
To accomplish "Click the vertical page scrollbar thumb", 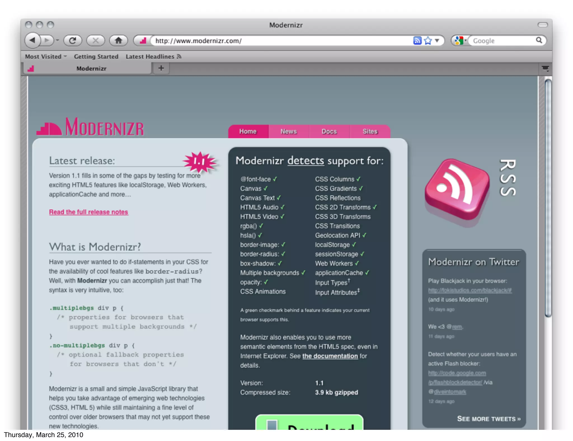I will pos(548,197).
